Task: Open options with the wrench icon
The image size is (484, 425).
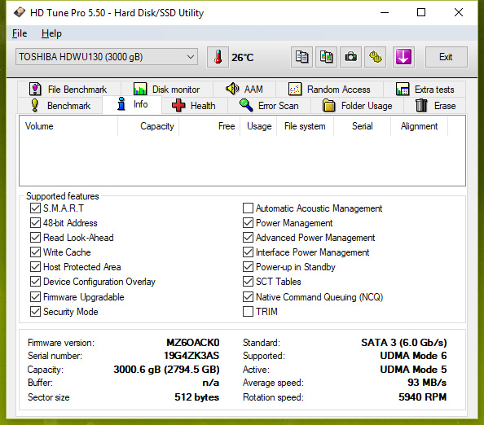Action: pyautogui.click(x=376, y=57)
